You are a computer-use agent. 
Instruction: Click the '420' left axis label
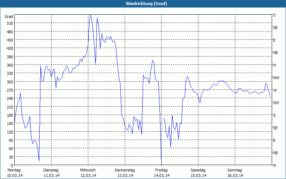tap(10, 48)
